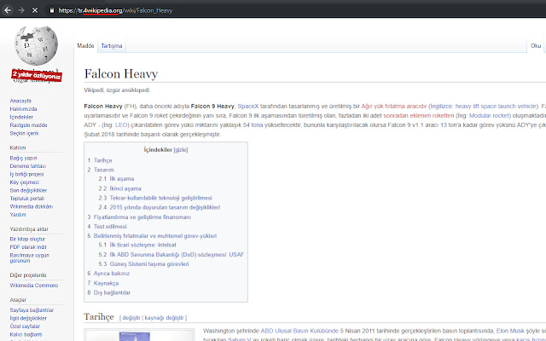This screenshot has width=546, height=341.
Task: Click Bir kitap oluştur link
Action: (x=27, y=239)
